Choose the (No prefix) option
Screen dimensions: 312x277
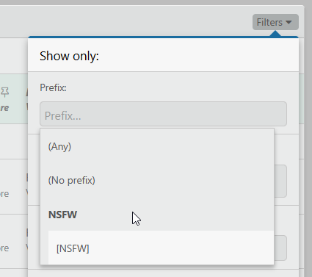tap(157, 181)
